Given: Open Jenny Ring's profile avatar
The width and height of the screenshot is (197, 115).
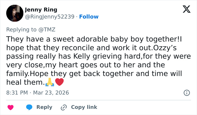Looking at the screenshot, I should pos(14,13).
